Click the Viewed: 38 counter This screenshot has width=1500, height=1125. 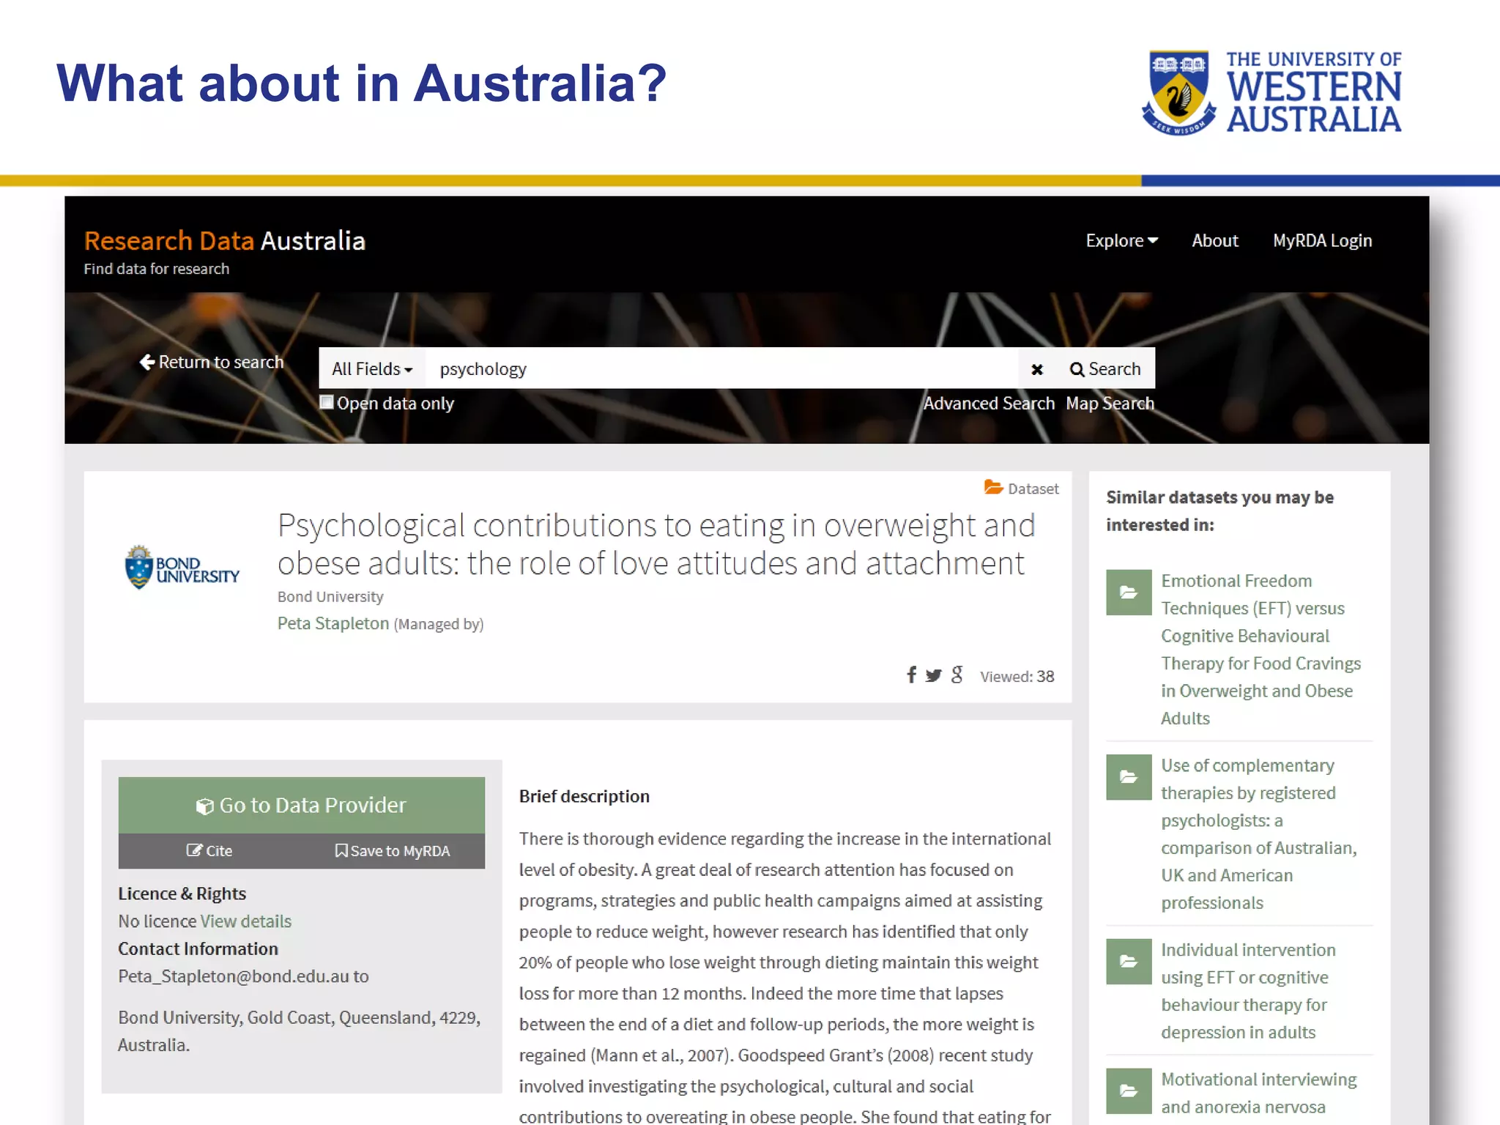point(1017,676)
